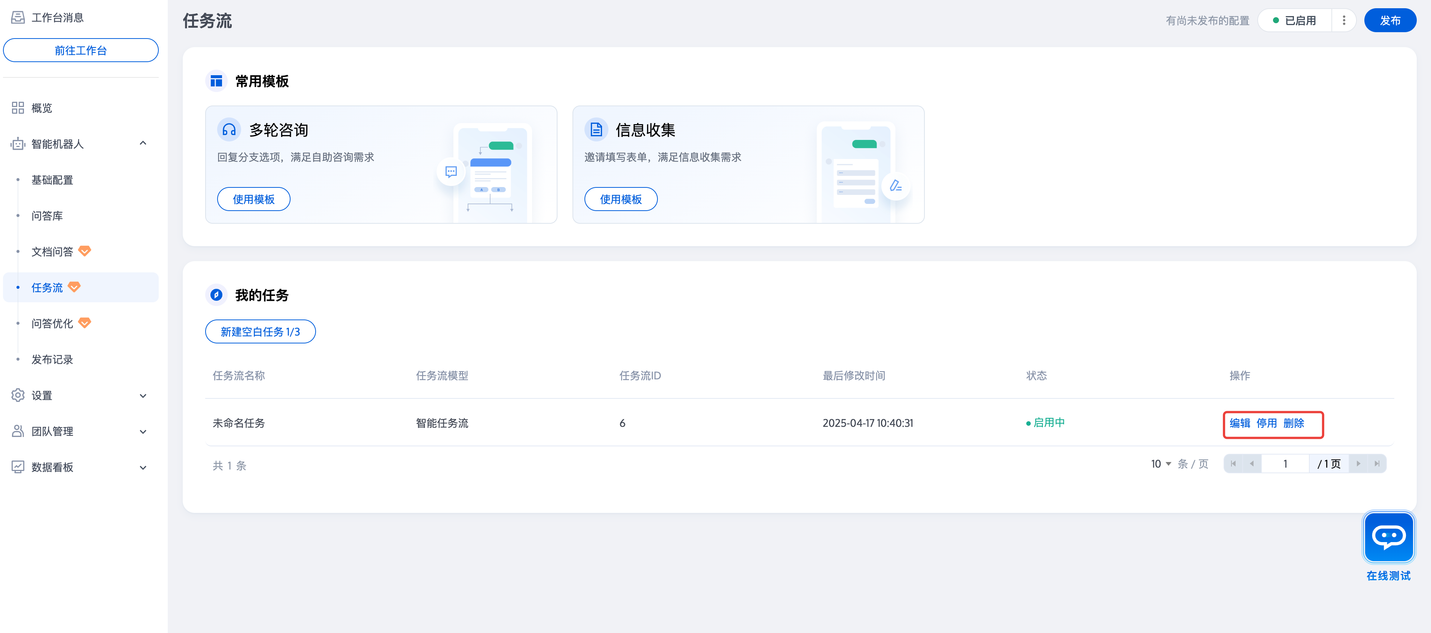
Task: Open the 问答库 menu item
Action: pyautogui.click(x=47, y=215)
